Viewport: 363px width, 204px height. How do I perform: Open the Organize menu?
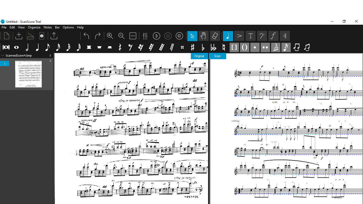point(34,27)
